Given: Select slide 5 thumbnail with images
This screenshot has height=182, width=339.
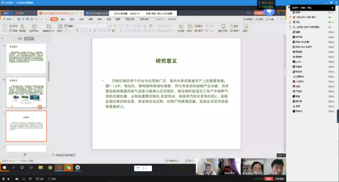Looking at the screenshot, I should click(x=26, y=92).
